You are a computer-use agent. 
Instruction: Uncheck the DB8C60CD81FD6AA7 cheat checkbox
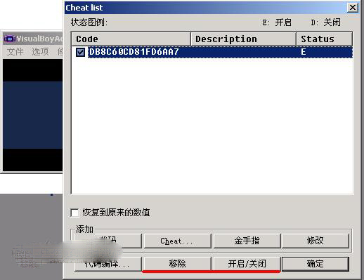[x=80, y=52]
